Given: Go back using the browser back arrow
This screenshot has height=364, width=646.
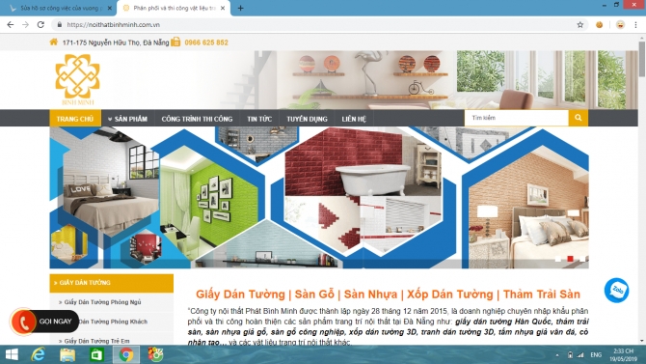Looking at the screenshot, I should (11, 25).
